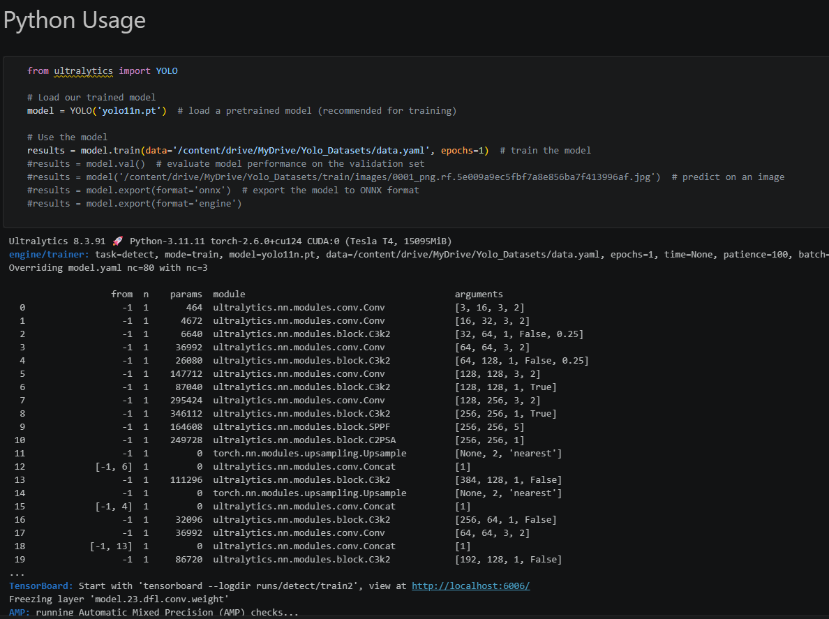Screen dimensions: 829x619
Task: Click the 'Ultralytics 8.3.91' version output line
Action: [230, 241]
